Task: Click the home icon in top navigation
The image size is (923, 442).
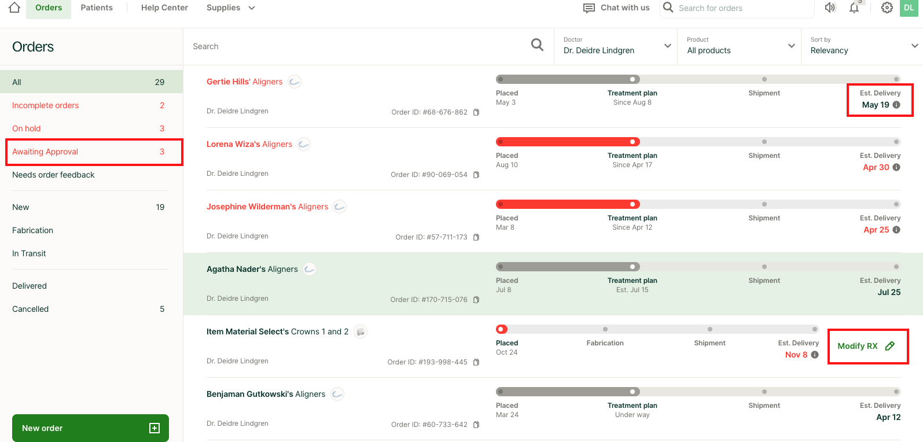Action: [x=14, y=8]
